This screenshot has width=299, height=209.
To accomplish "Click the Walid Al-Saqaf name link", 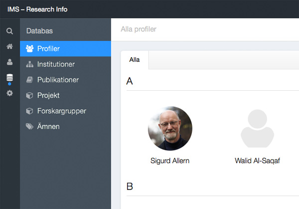I will (x=257, y=161).
